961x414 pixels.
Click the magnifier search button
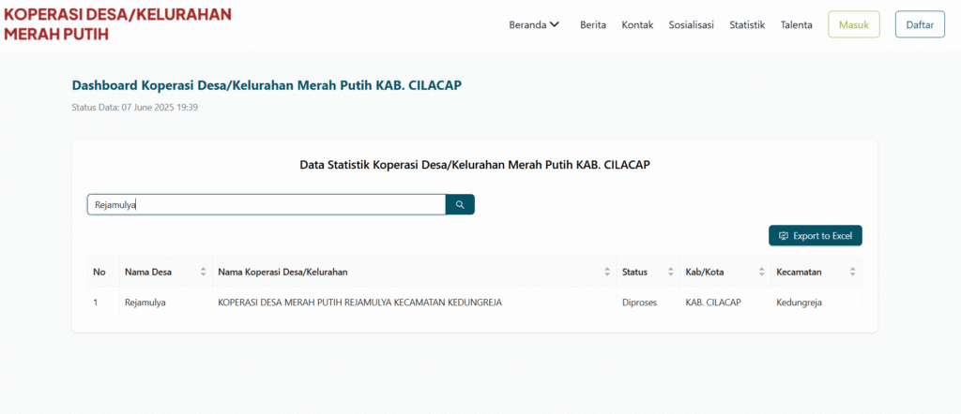pos(460,205)
